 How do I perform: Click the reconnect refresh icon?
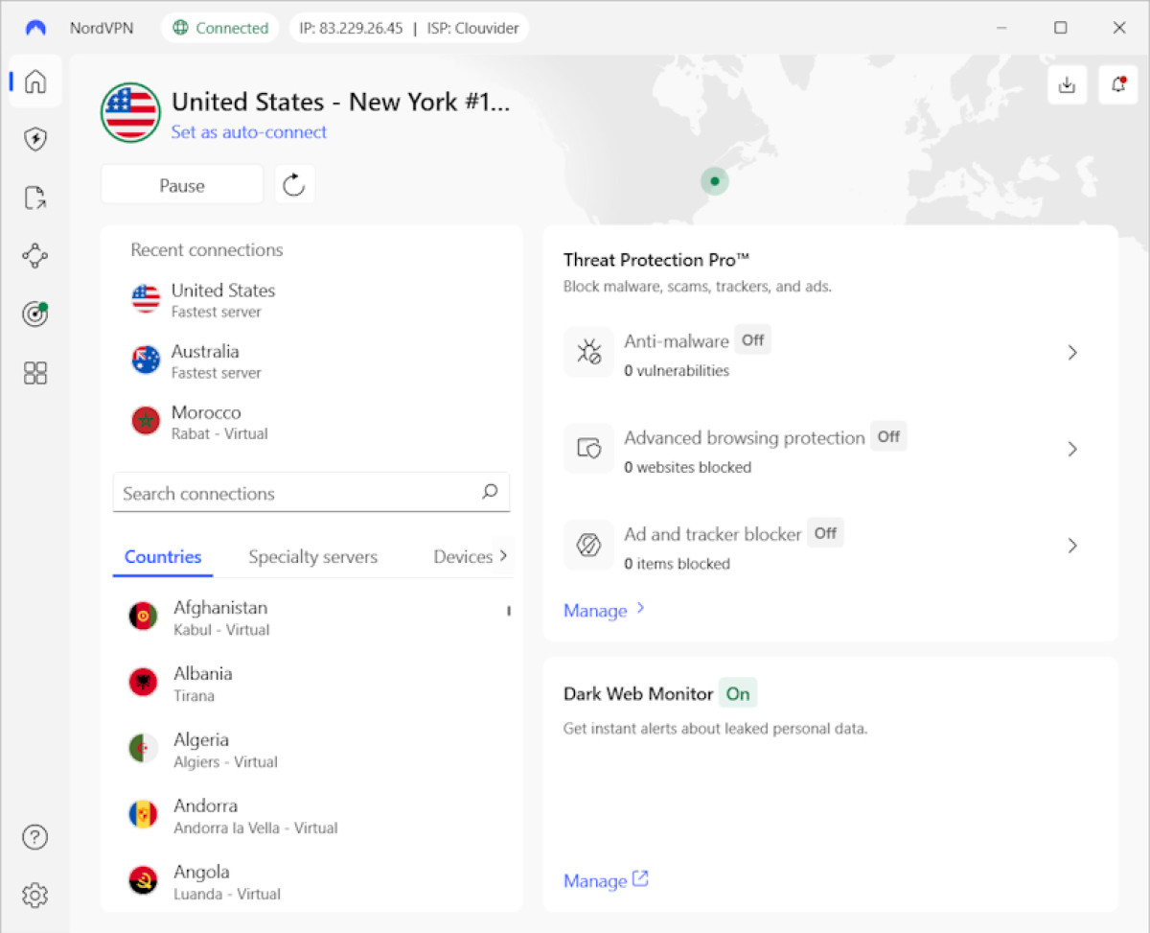pyautogui.click(x=294, y=185)
